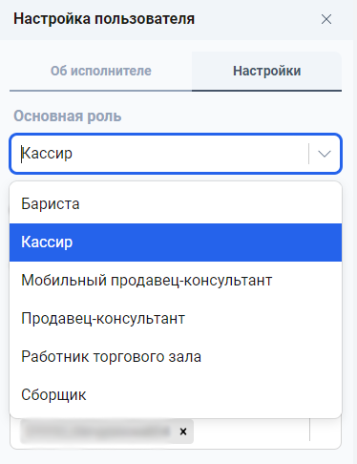This screenshot has width=357, height=464.
Task: Click the vertical separator beside the role chevron
Action: (x=308, y=154)
